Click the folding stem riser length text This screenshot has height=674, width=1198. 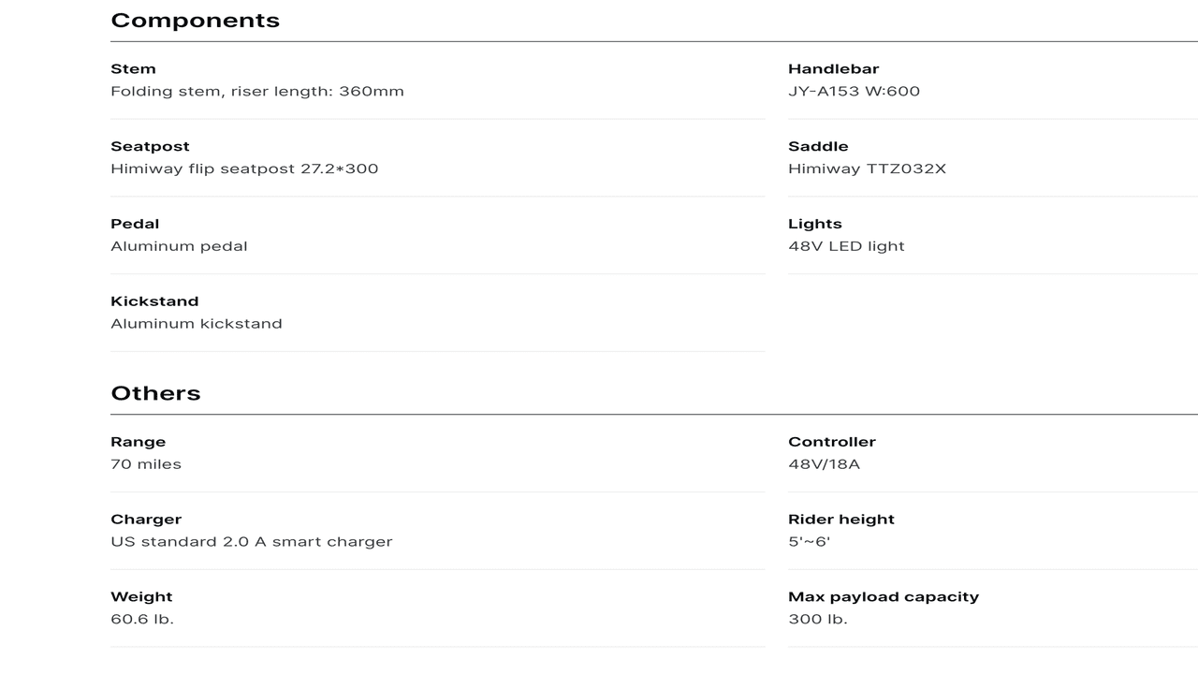click(257, 92)
